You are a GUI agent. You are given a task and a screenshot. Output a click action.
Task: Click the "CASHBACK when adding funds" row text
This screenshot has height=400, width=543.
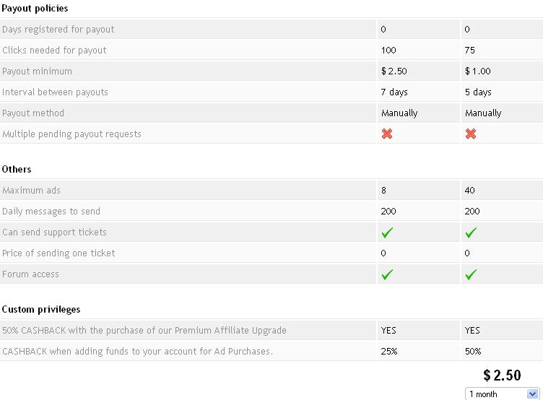point(137,352)
